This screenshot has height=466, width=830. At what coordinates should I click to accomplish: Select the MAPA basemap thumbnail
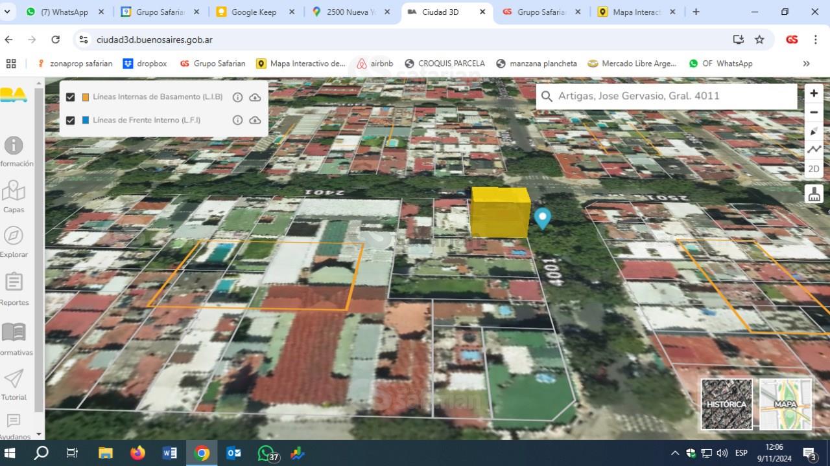[x=785, y=404]
